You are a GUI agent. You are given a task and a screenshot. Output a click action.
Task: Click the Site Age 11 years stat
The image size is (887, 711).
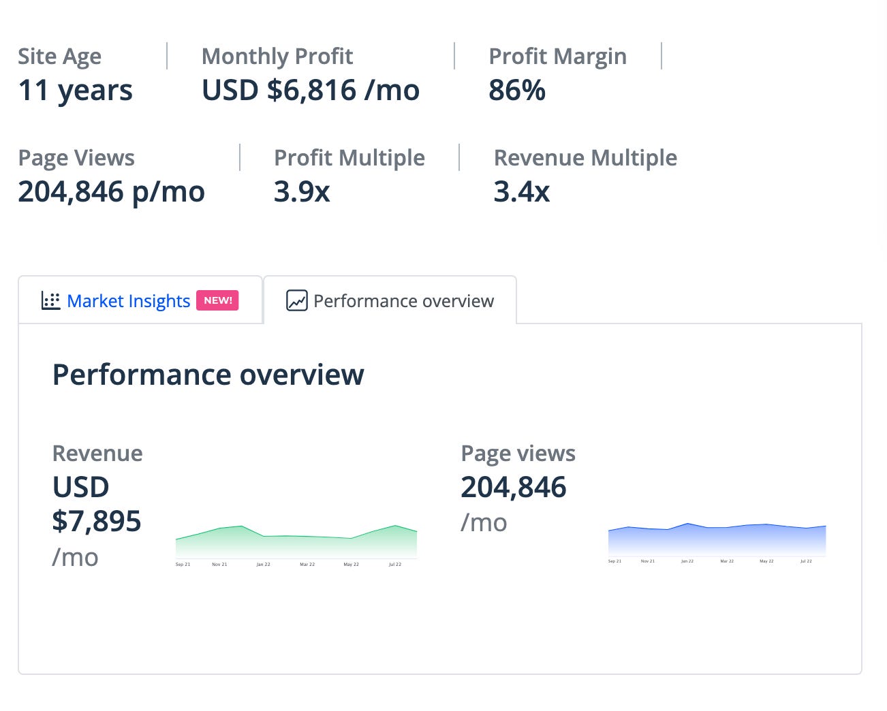[76, 91]
